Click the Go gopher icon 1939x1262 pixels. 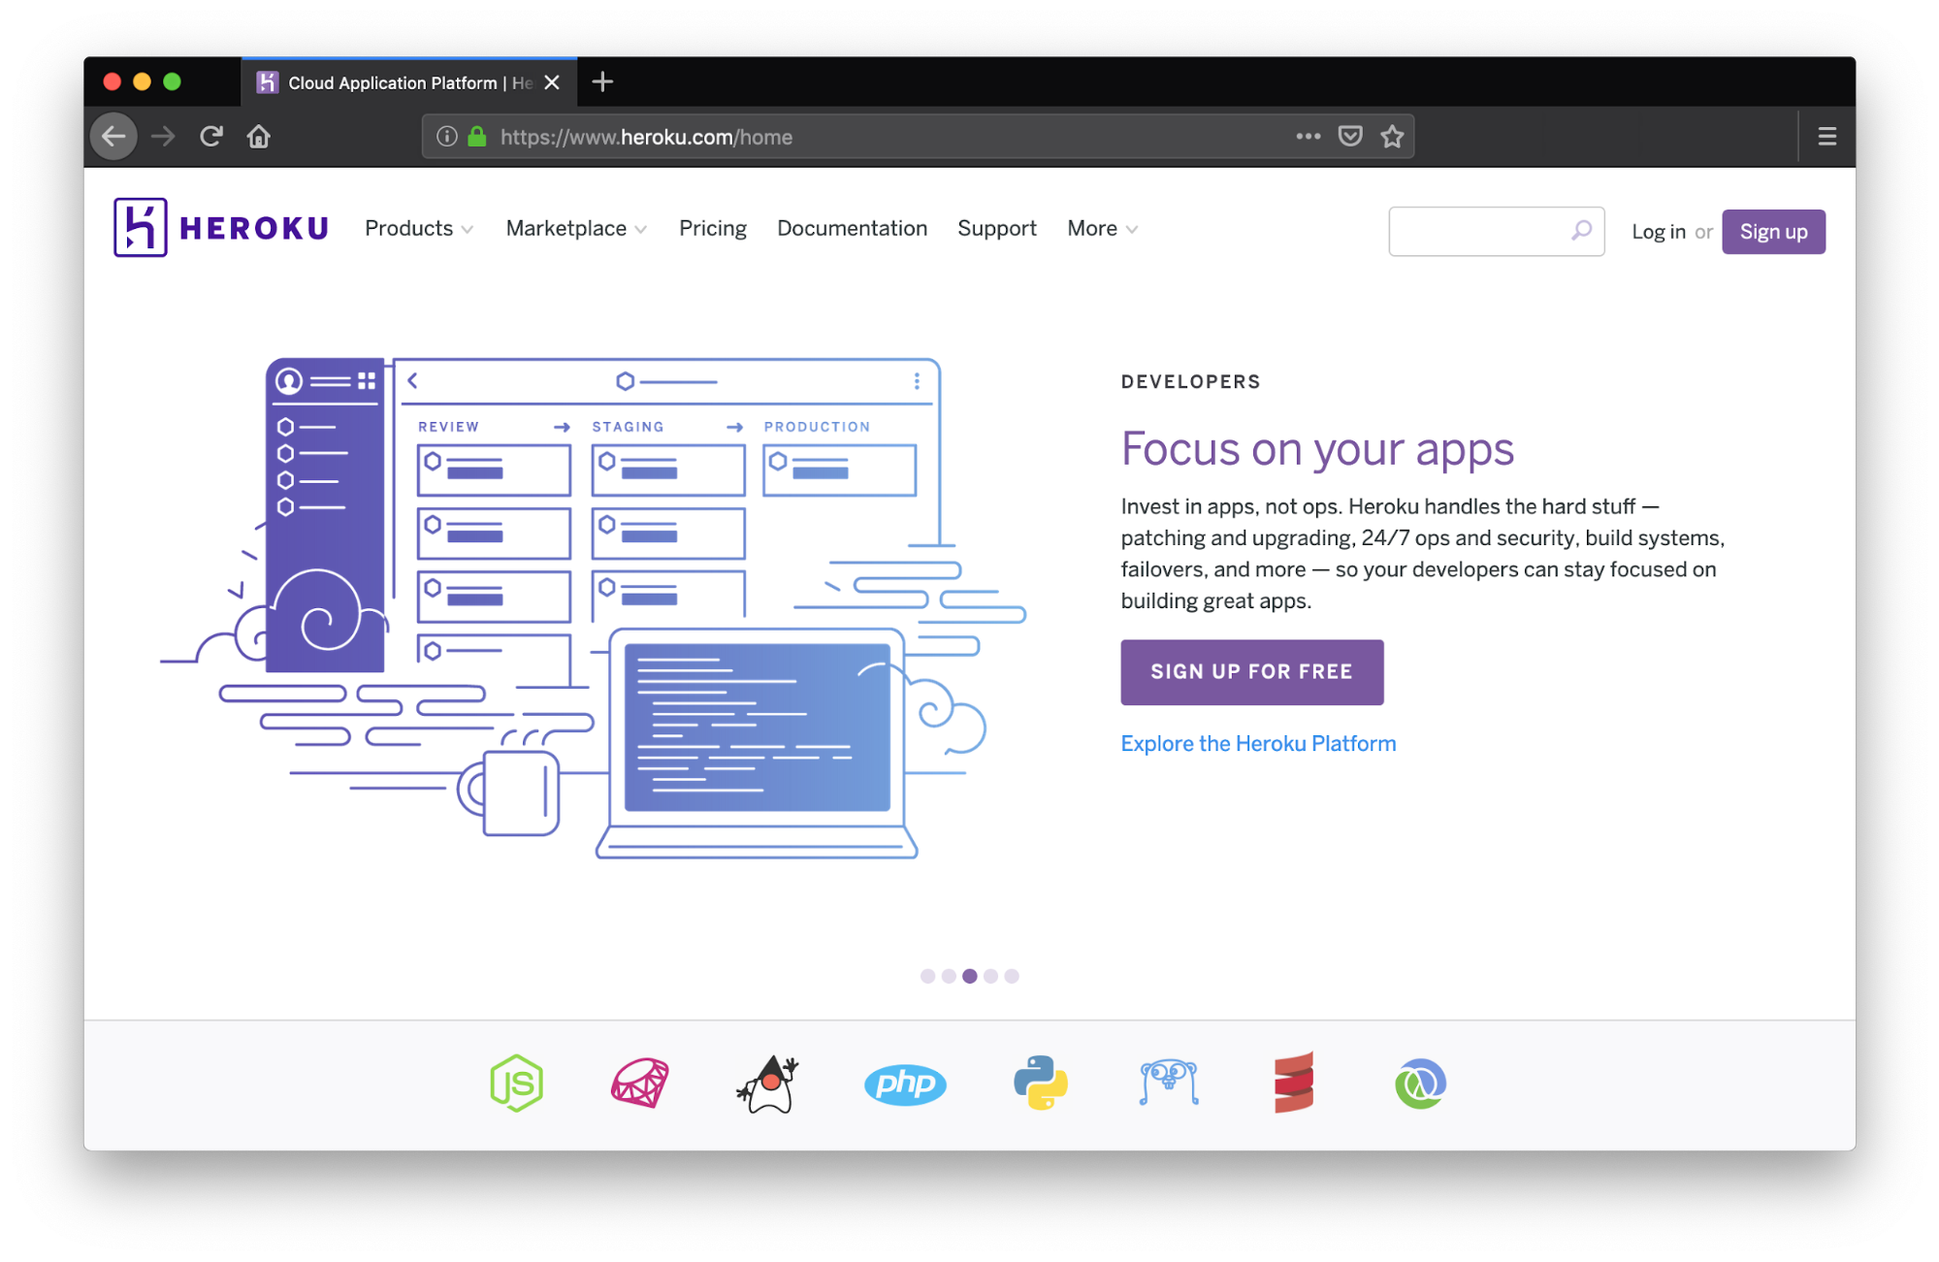click(x=1169, y=1083)
